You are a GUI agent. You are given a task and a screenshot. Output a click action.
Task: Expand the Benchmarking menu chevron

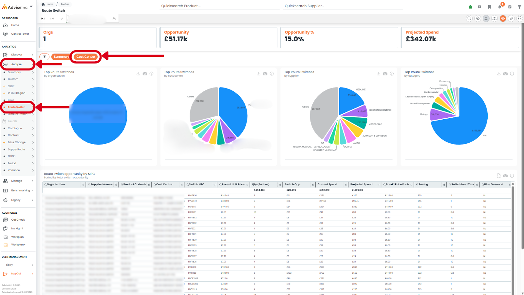[33, 190]
